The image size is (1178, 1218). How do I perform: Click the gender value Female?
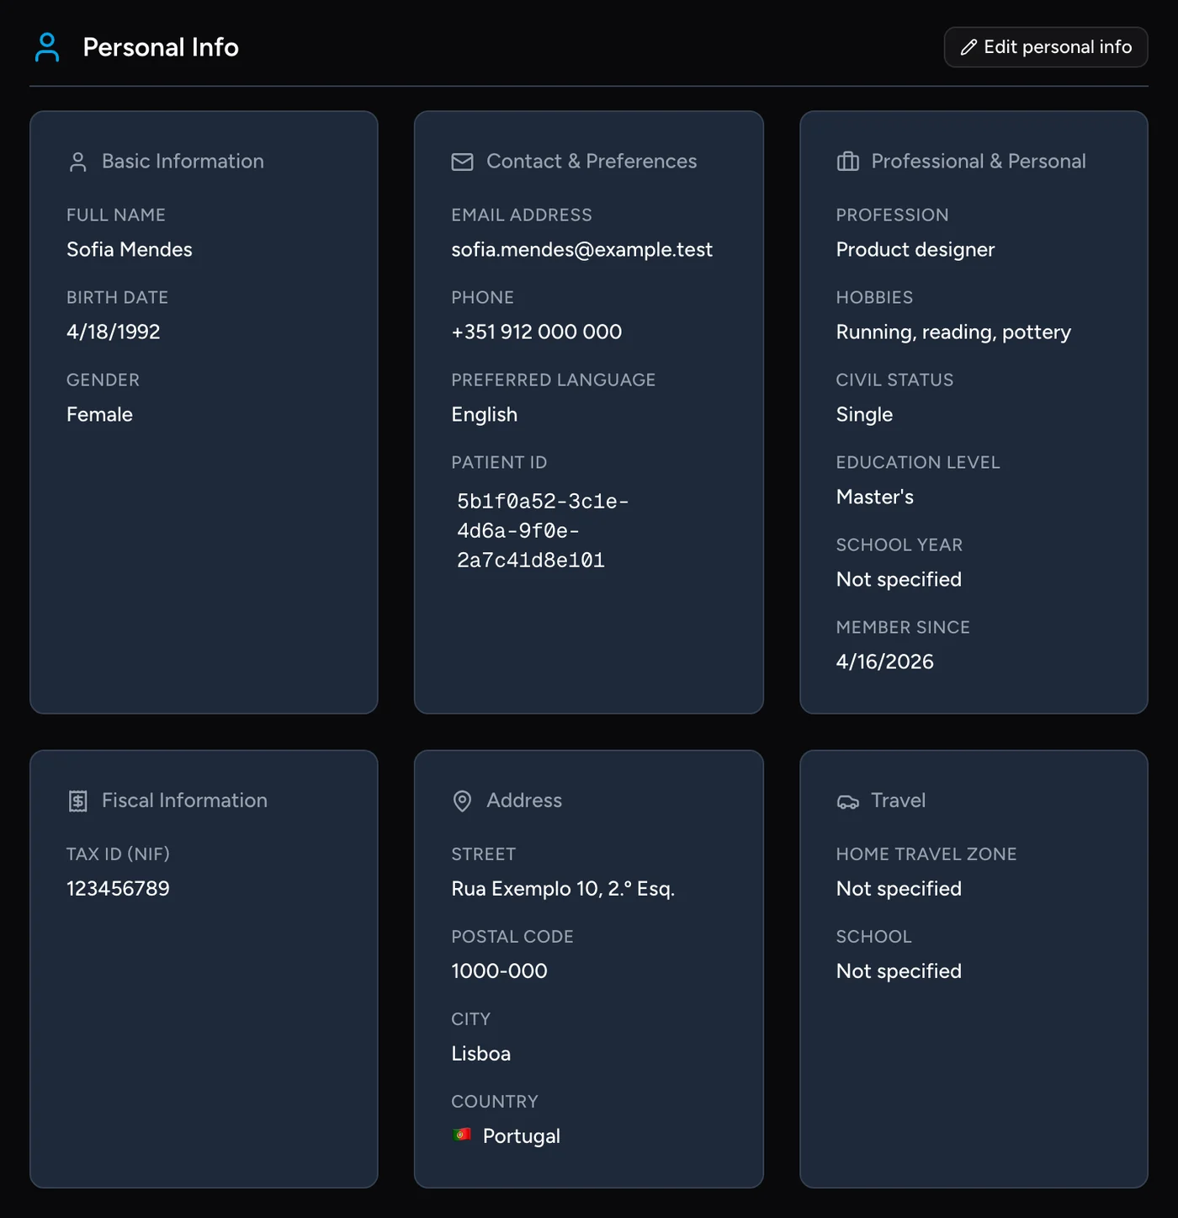click(x=99, y=414)
